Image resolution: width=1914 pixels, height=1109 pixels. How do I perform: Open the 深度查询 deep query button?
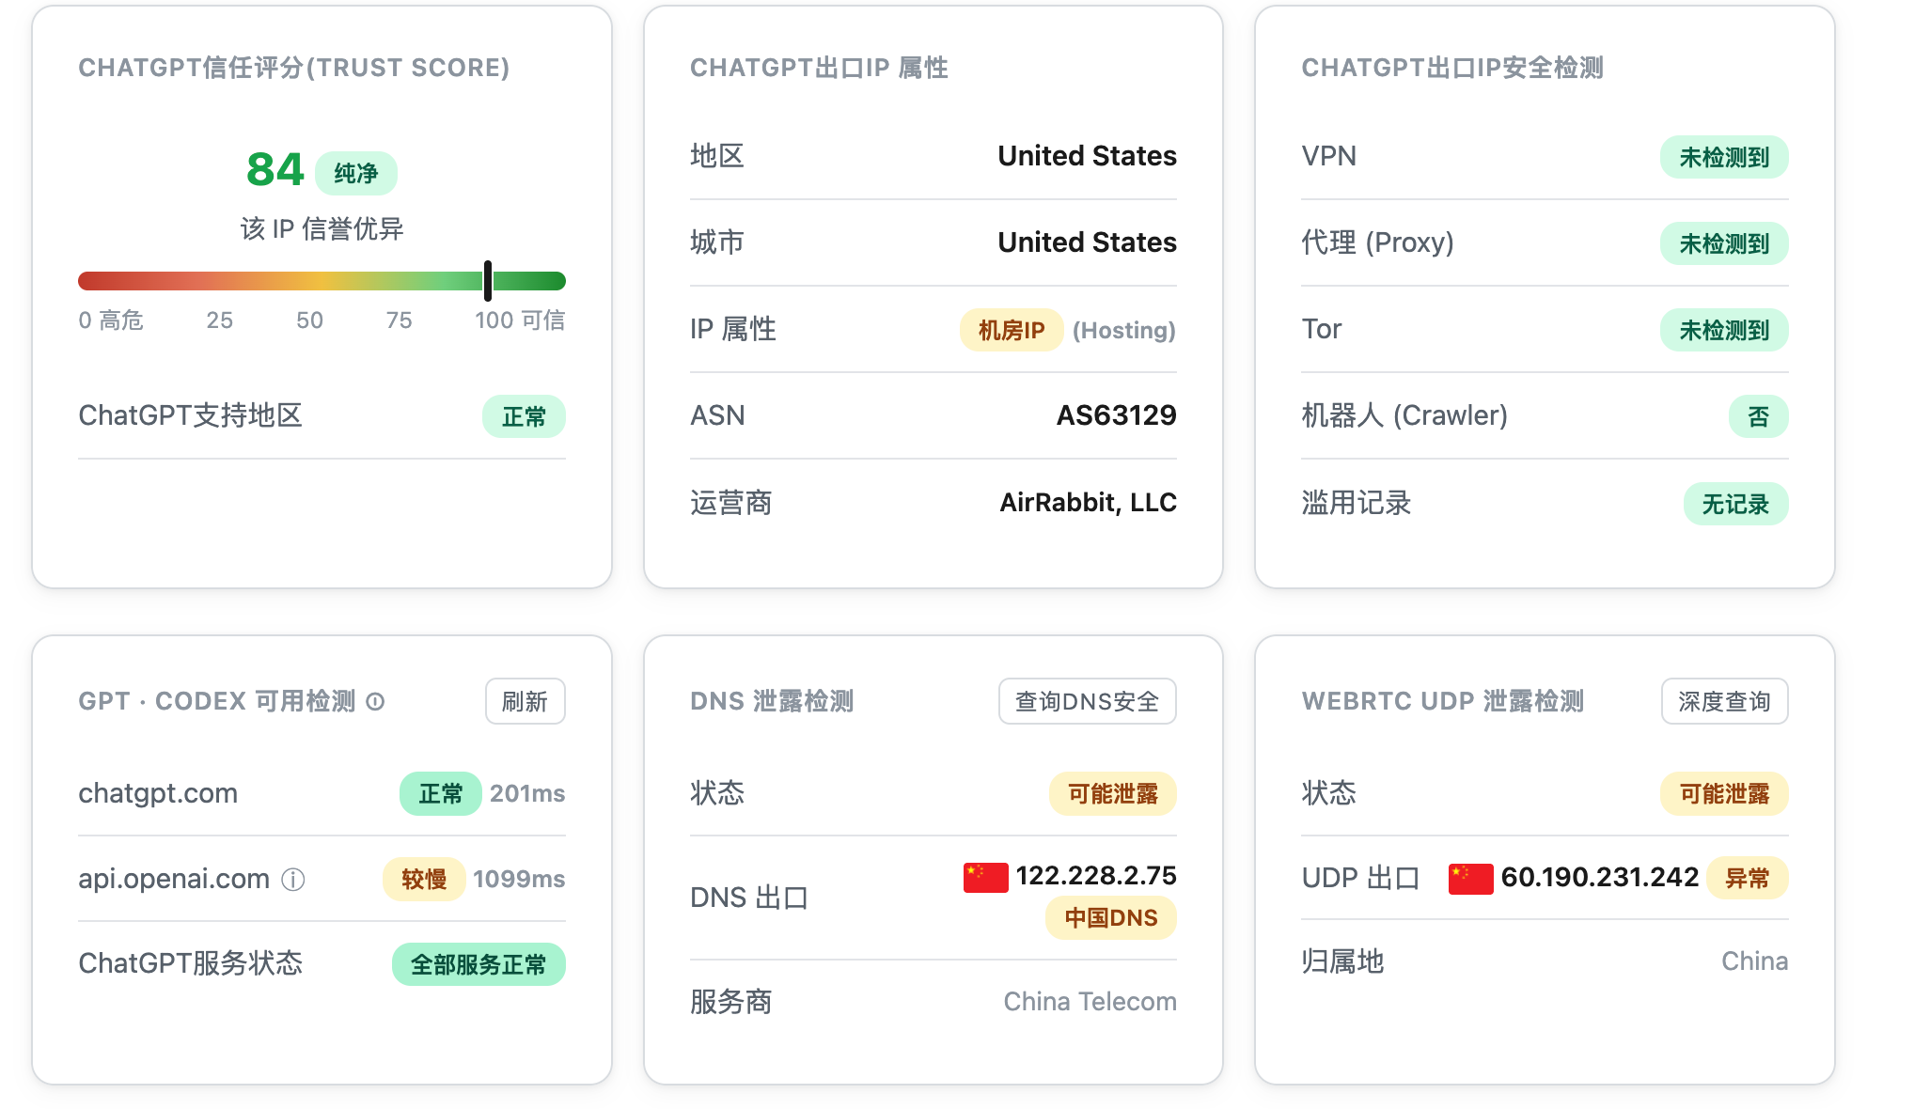point(1724,701)
